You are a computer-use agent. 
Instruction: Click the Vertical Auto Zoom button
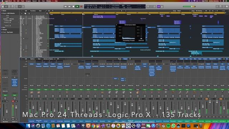pyautogui.click(x=210, y=11)
